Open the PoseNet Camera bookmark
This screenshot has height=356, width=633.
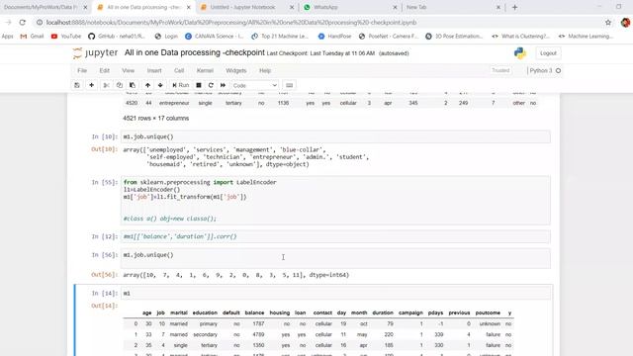click(x=389, y=37)
